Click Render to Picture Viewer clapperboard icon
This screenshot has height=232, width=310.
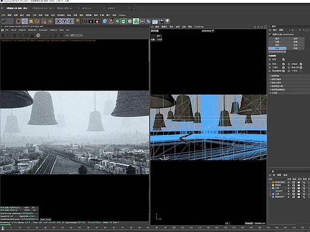[91, 21]
